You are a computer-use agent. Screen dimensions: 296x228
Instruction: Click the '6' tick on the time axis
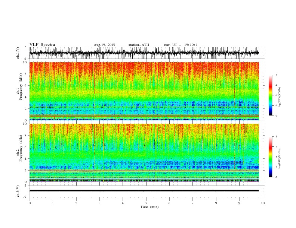point(169,203)
